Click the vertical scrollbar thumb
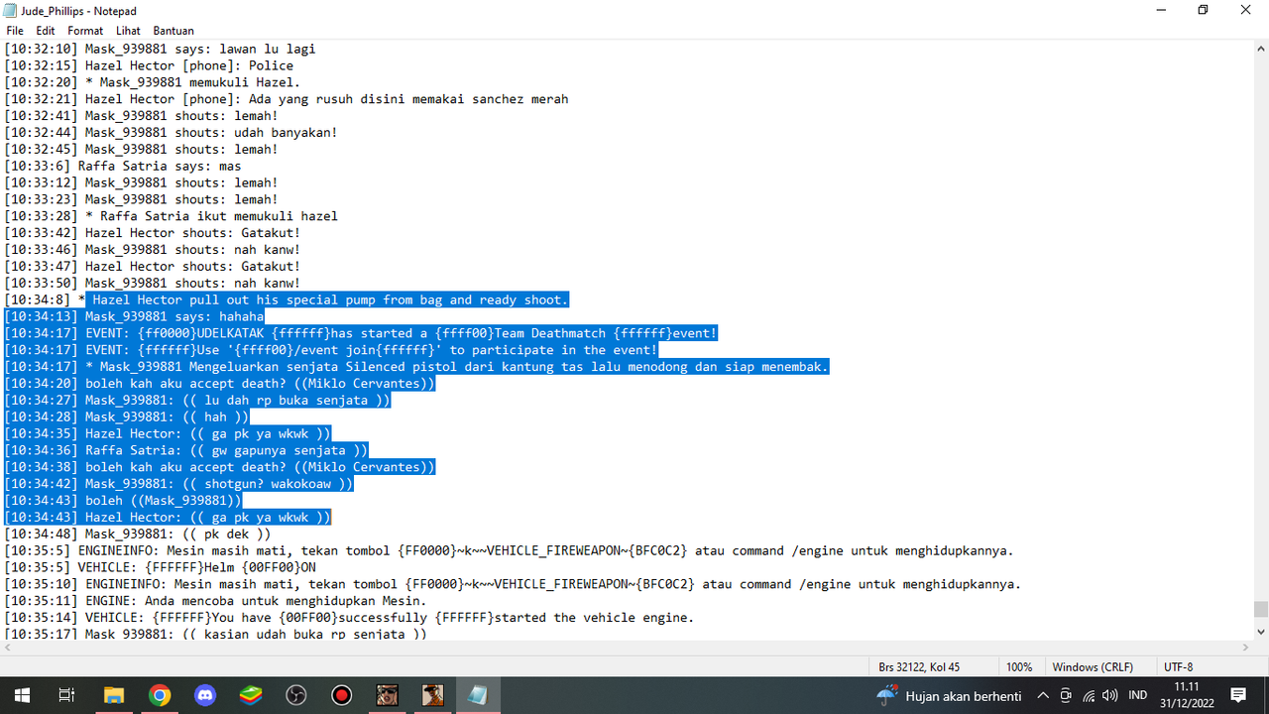This screenshot has height=714, width=1269. 1260,609
